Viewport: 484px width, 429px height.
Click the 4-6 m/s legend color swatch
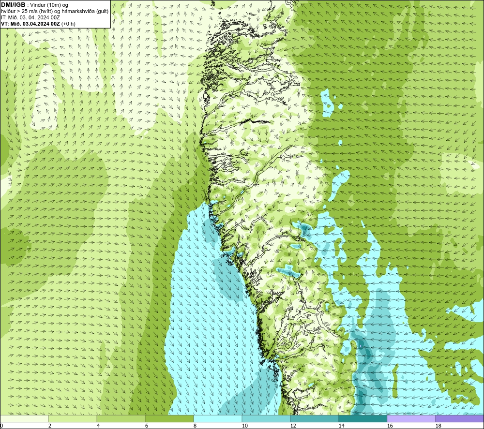pyautogui.click(x=121, y=418)
